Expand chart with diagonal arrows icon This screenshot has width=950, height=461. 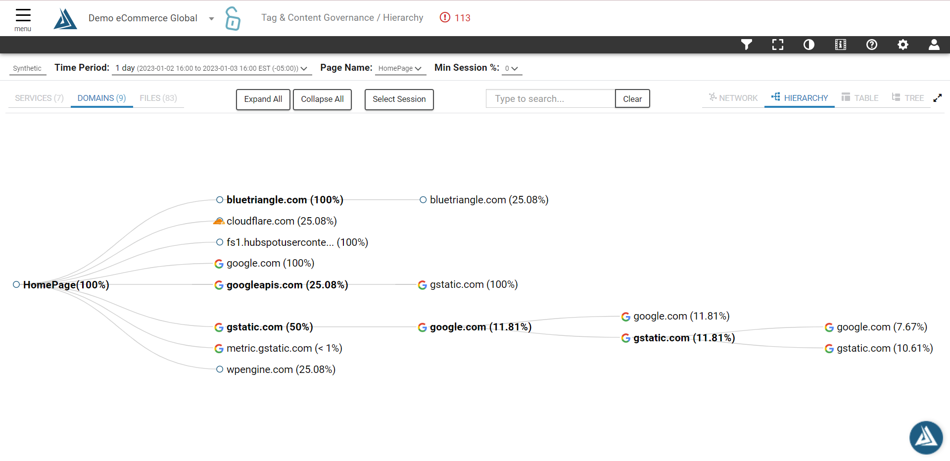pos(938,98)
